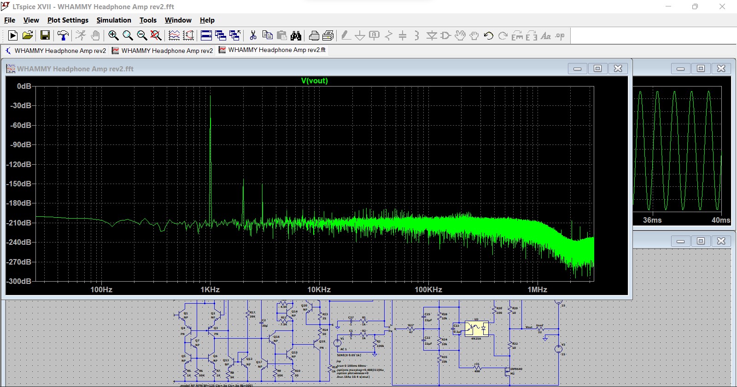
Task: Open the Plot Settings menu
Action: coord(68,20)
